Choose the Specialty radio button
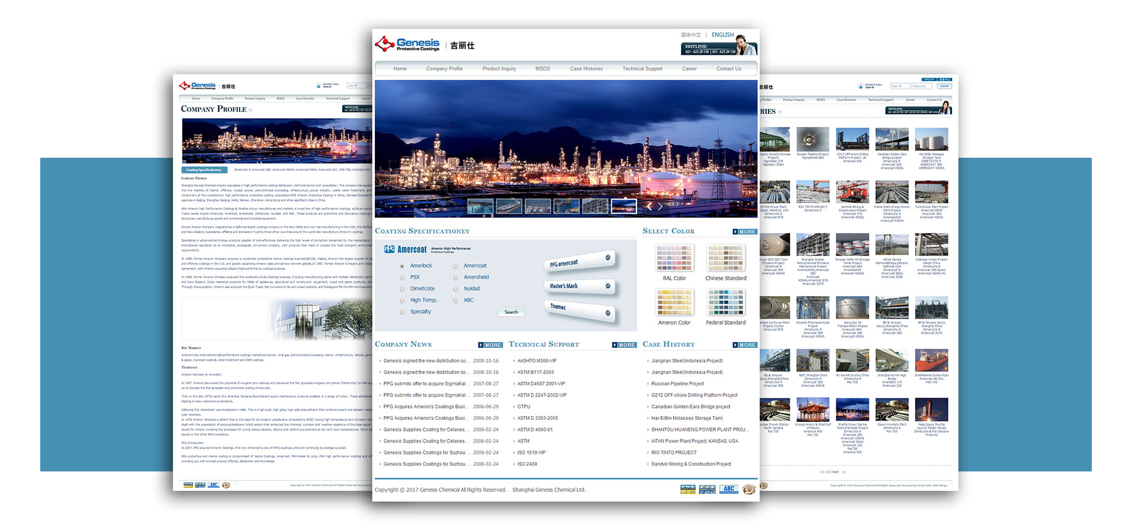The image size is (1132, 528). tap(402, 312)
